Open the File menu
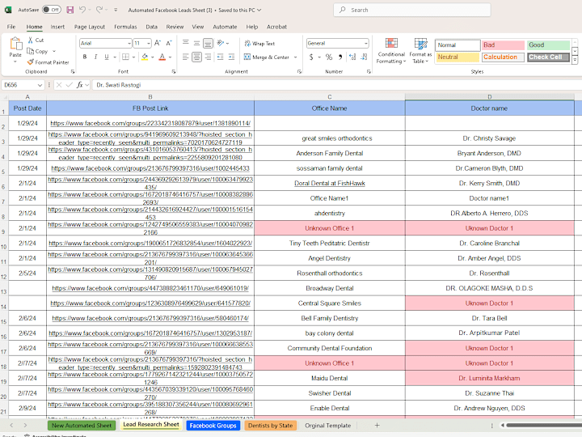Viewport: 582px width, 437px height. coord(11,27)
